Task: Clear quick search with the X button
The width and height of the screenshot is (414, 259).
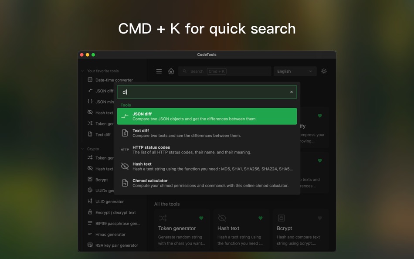Action: tap(292, 92)
